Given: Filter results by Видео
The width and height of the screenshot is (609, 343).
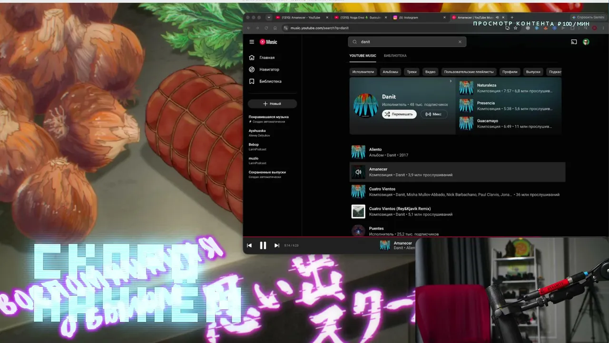Looking at the screenshot, I should [430, 72].
